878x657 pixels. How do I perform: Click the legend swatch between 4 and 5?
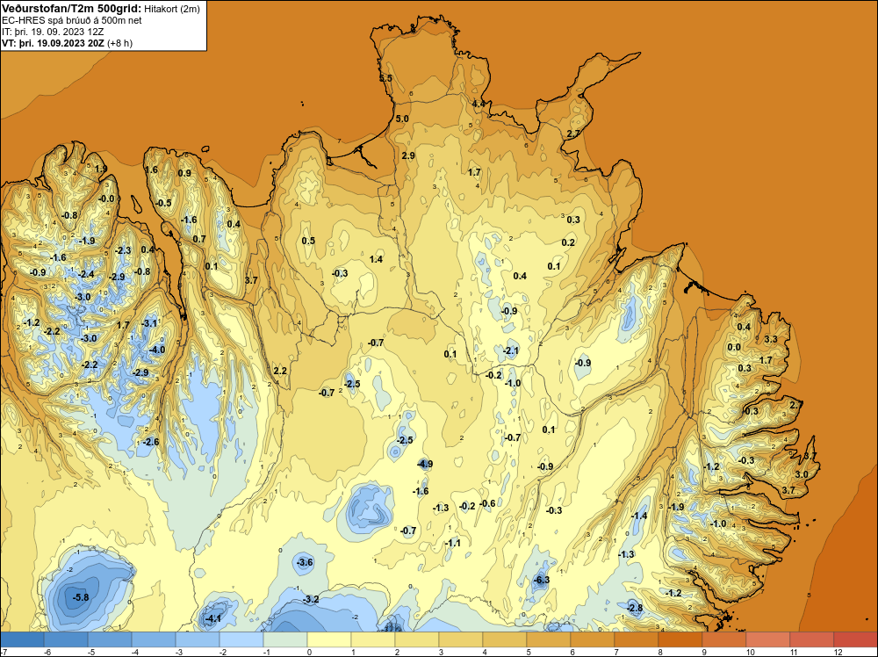click(x=505, y=639)
